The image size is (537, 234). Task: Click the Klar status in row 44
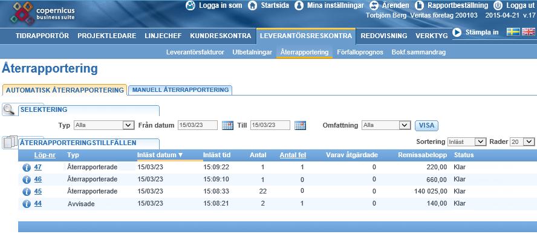[x=460, y=203]
